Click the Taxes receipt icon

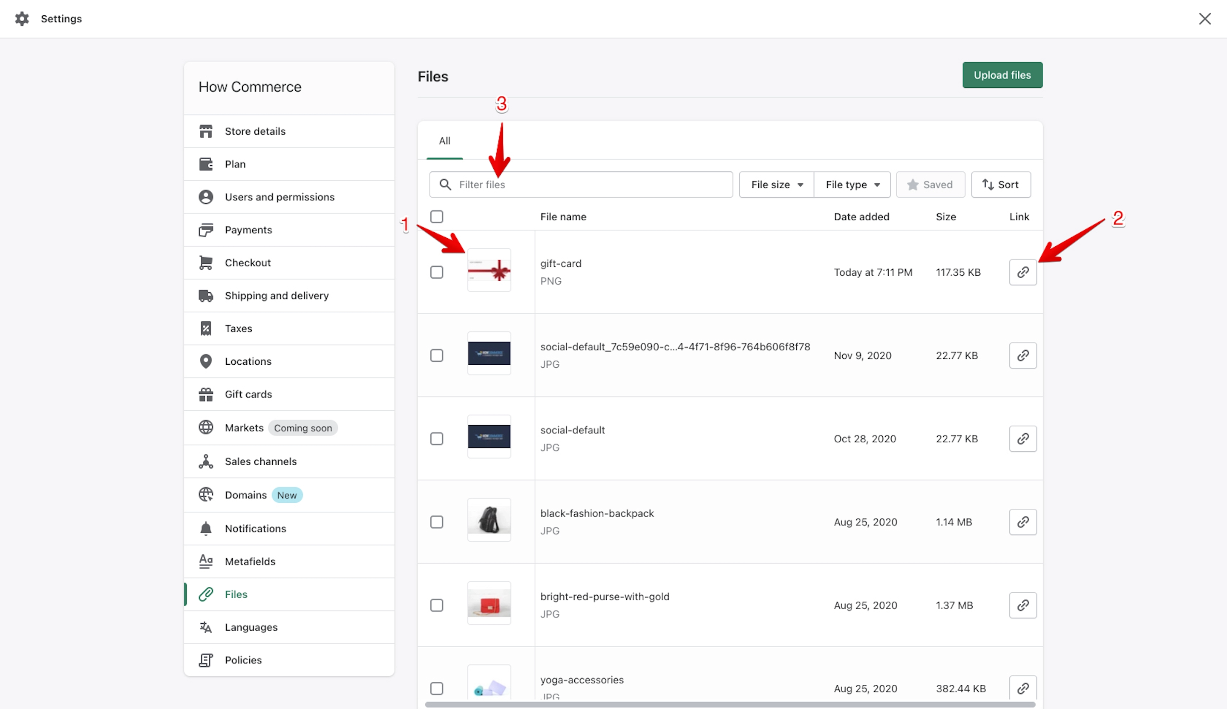pyautogui.click(x=206, y=328)
